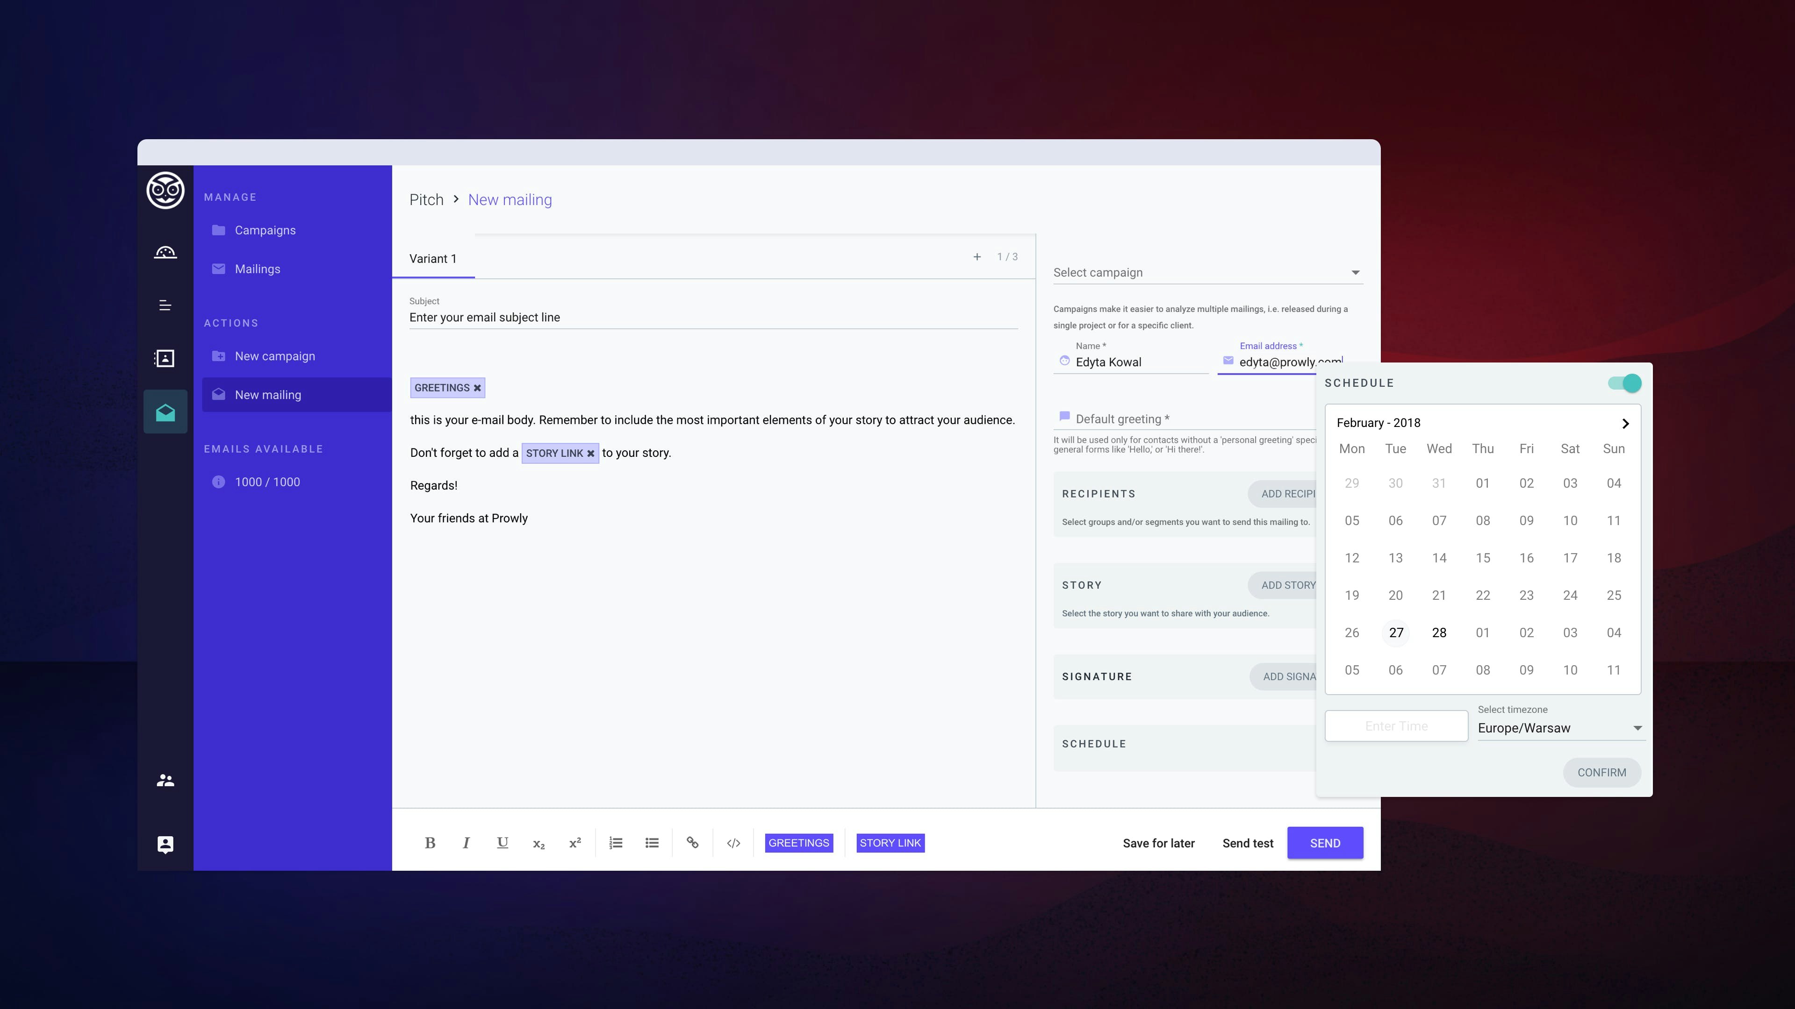Apply bold formatting
This screenshot has height=1009, width=1795.
tap(430, 843)
